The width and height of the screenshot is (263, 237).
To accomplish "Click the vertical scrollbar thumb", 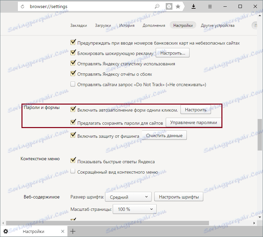I will 260,135.
